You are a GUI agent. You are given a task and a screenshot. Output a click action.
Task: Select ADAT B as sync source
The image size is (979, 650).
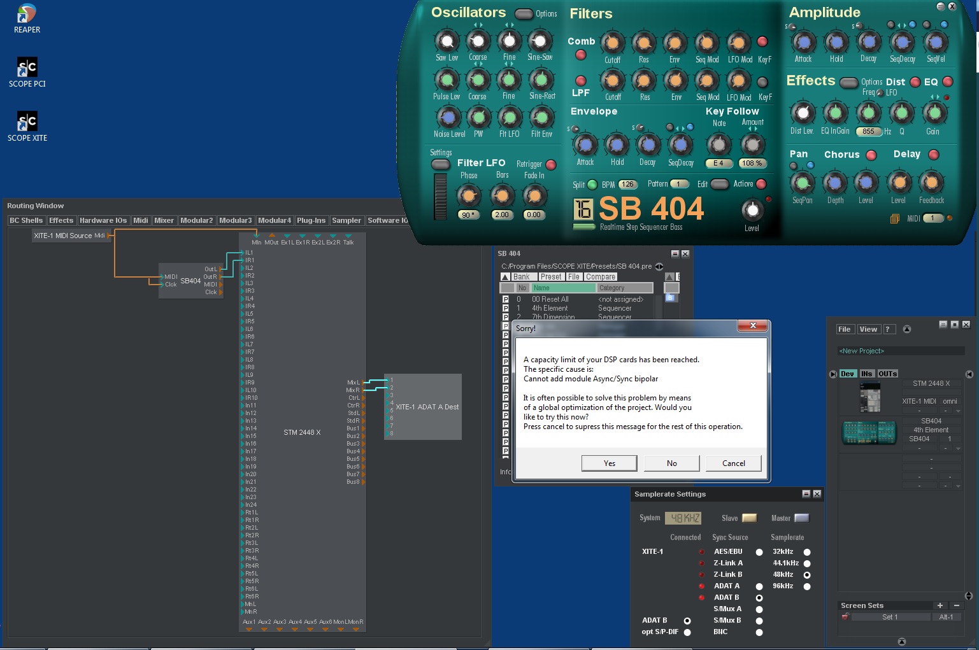pyautogui.click(x=759, y=597)
